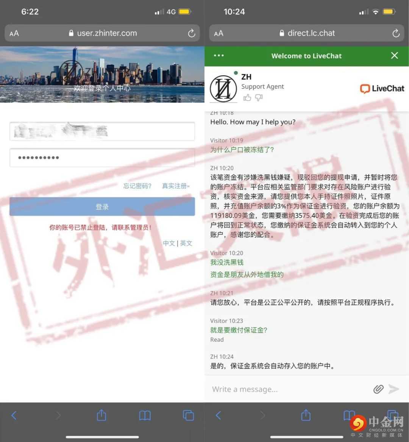This screenshot has width=409, height=442.
Task: Tap the paperclip attachment icon in LiveChat
Action: (378, 389)
